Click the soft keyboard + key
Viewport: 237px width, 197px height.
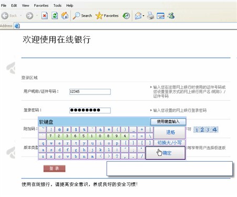(142, 130)
